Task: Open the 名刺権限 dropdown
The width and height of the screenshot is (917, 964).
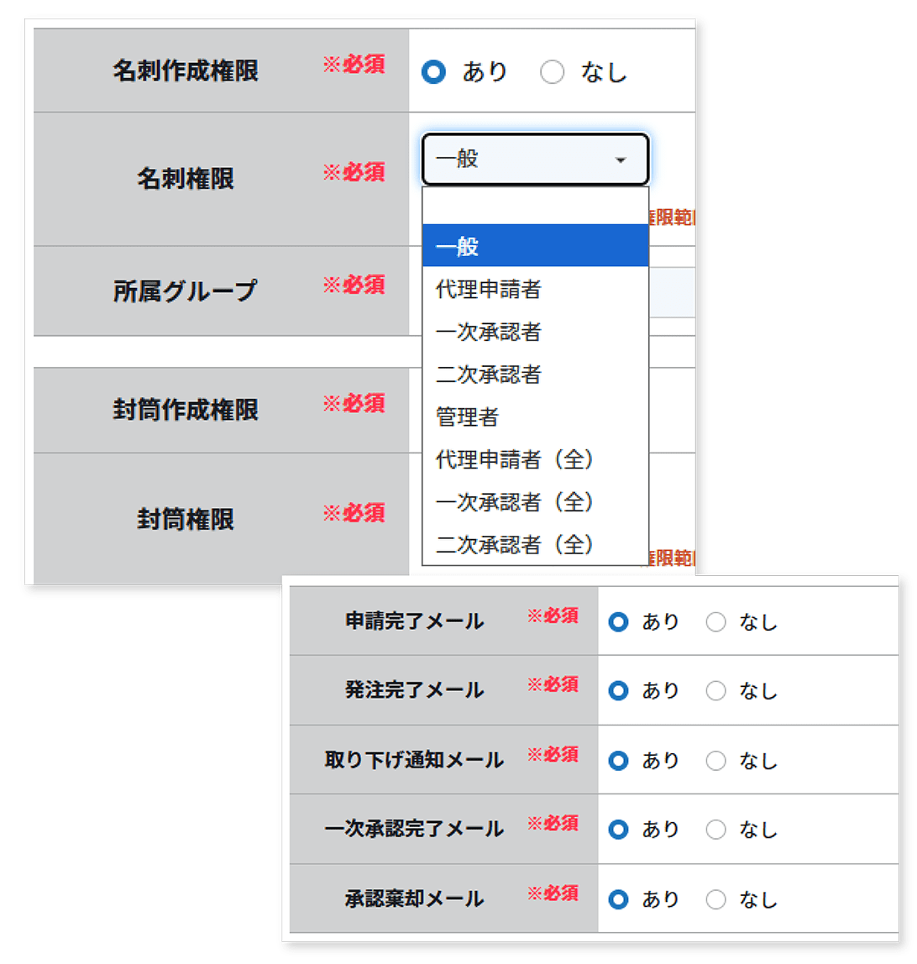Action: 534,160
